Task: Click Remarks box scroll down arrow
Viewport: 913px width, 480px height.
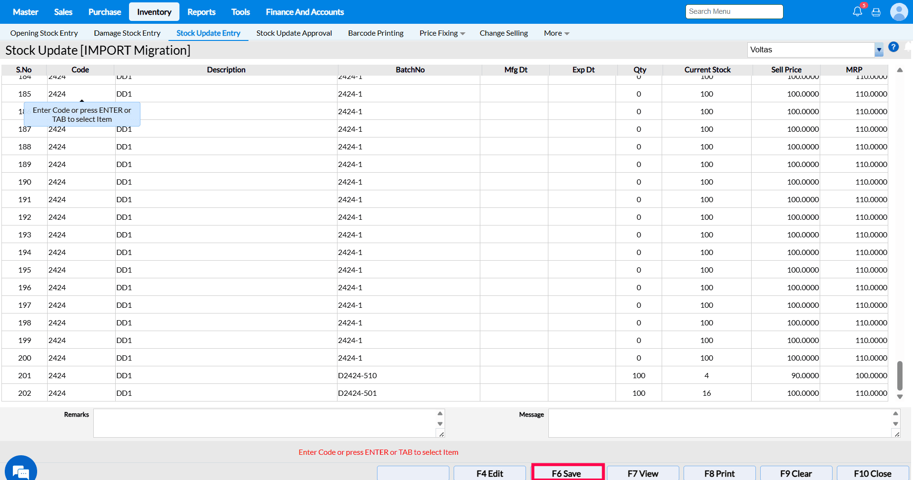Action: pos(440,424)
